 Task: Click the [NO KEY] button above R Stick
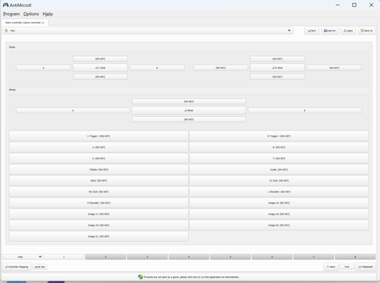[277, 59]
